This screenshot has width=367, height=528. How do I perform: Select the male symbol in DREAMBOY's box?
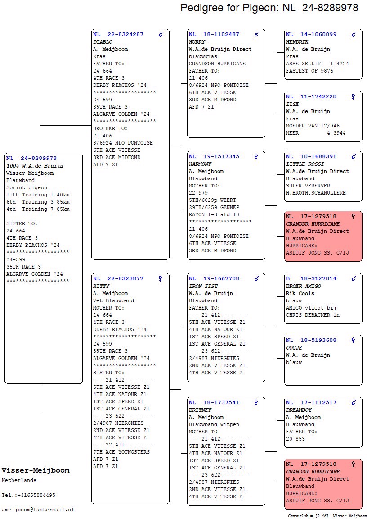tap(354, 402)
